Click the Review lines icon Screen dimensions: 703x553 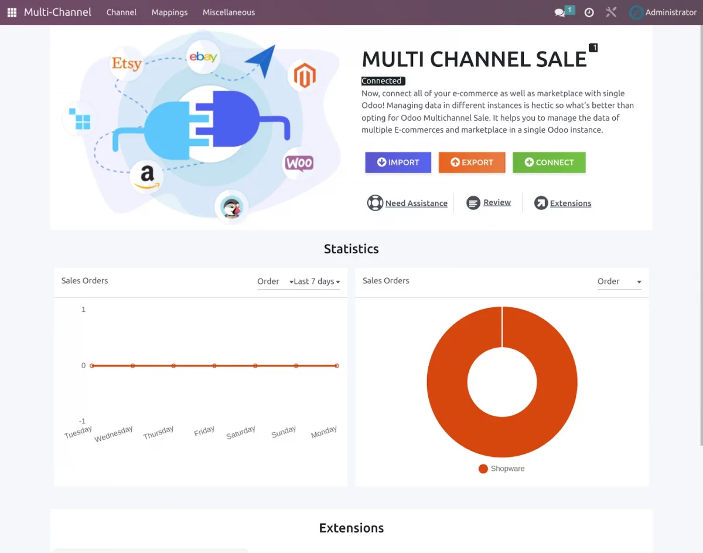point(473,203)
